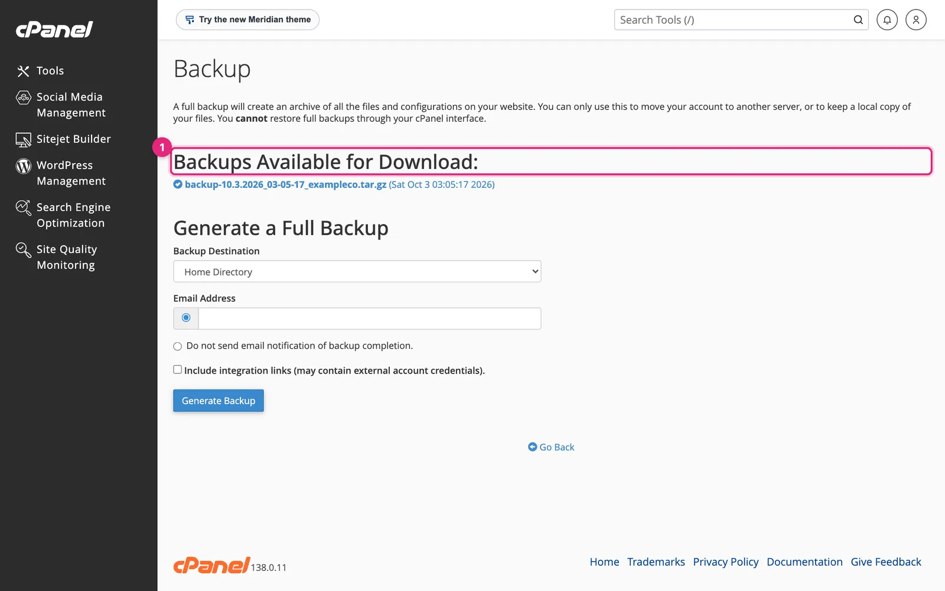Click the backup date Sat Oct 3 text

tap(442, 184)
